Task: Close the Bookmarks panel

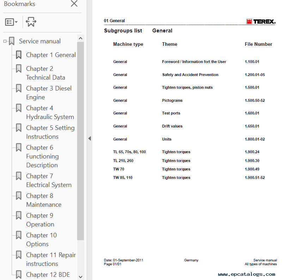Action: [74, 4]
